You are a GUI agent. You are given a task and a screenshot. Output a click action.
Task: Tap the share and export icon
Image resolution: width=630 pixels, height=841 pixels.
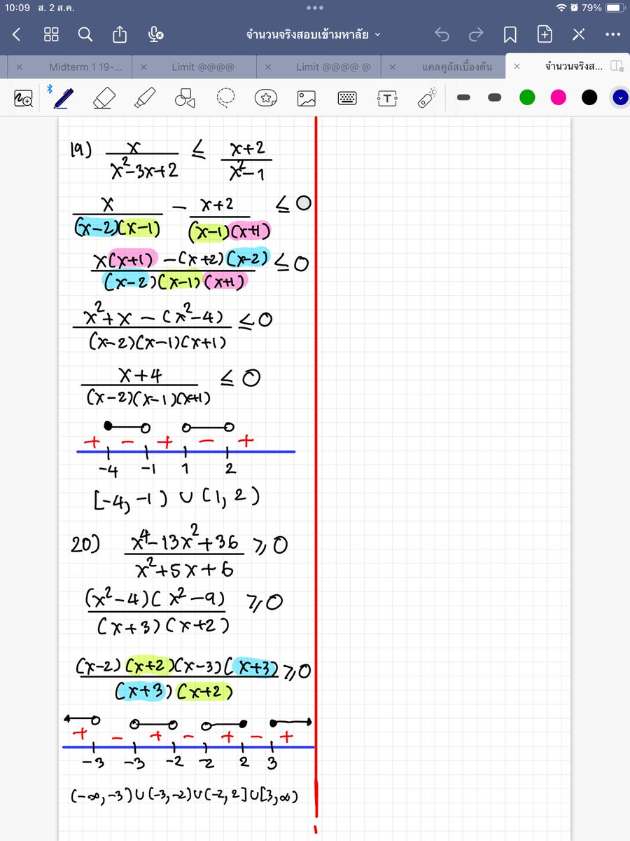coord(120,34)
